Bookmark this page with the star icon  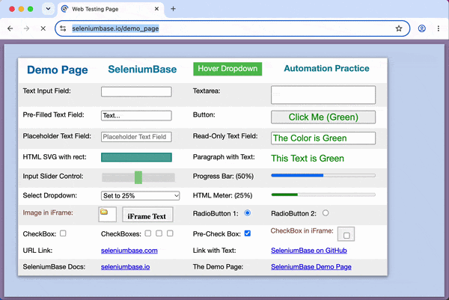pos(399,28)
